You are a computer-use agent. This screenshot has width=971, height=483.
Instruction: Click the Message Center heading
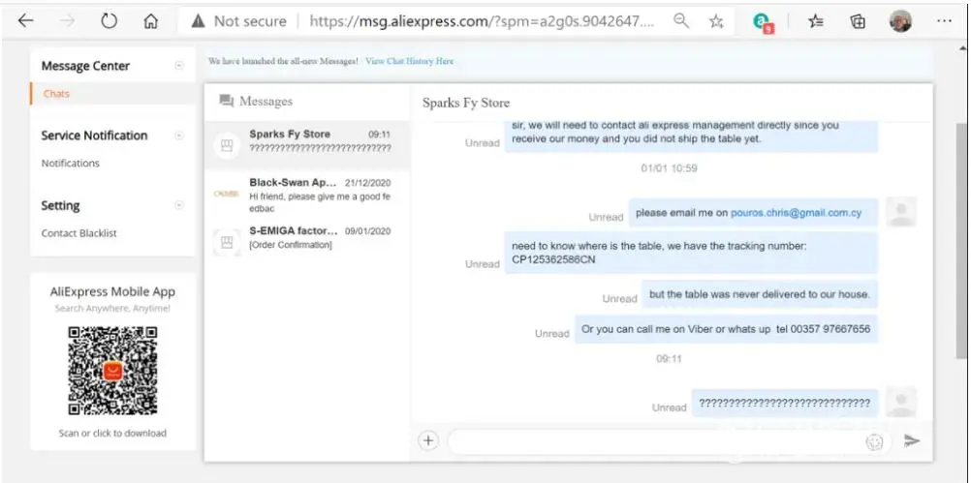(x=85, y=66)
